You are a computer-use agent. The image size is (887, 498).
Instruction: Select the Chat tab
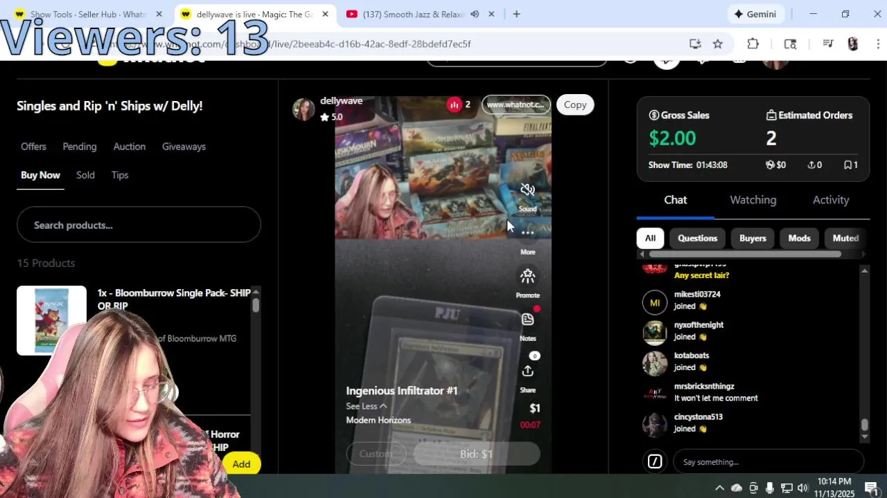676,200
